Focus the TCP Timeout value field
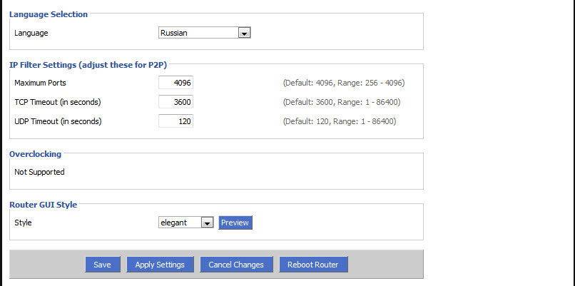The image size is (575, 286). click(x=175, y=102)
